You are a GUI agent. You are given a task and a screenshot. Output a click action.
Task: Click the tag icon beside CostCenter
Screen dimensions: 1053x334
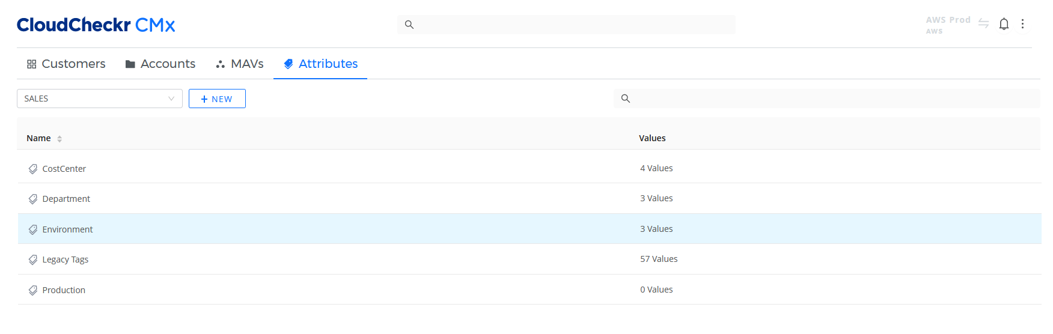pyautogui.click(x=33, y=169)
